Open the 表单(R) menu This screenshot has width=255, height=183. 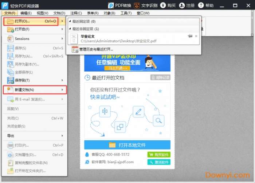93,13
